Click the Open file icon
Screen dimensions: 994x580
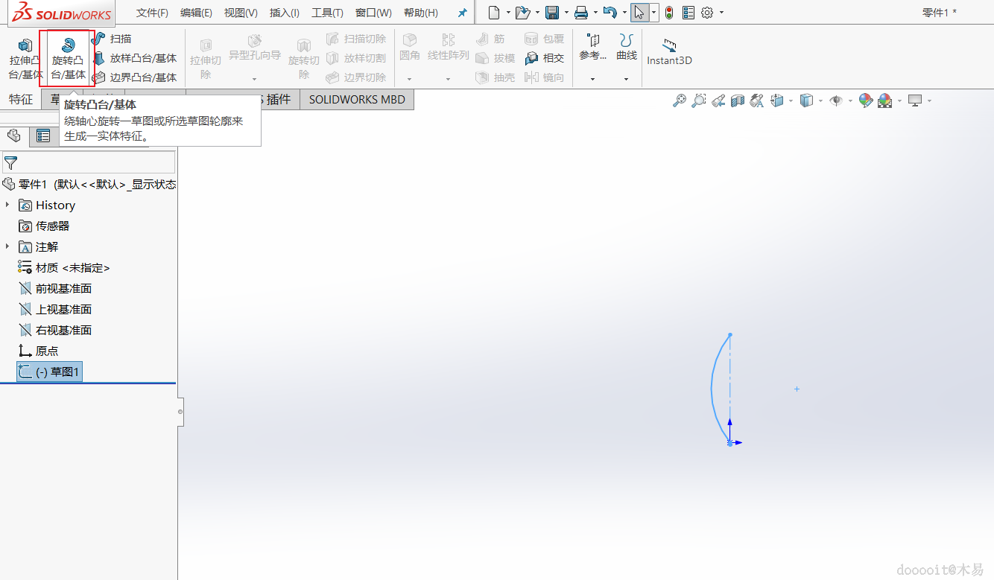point(523,13)
